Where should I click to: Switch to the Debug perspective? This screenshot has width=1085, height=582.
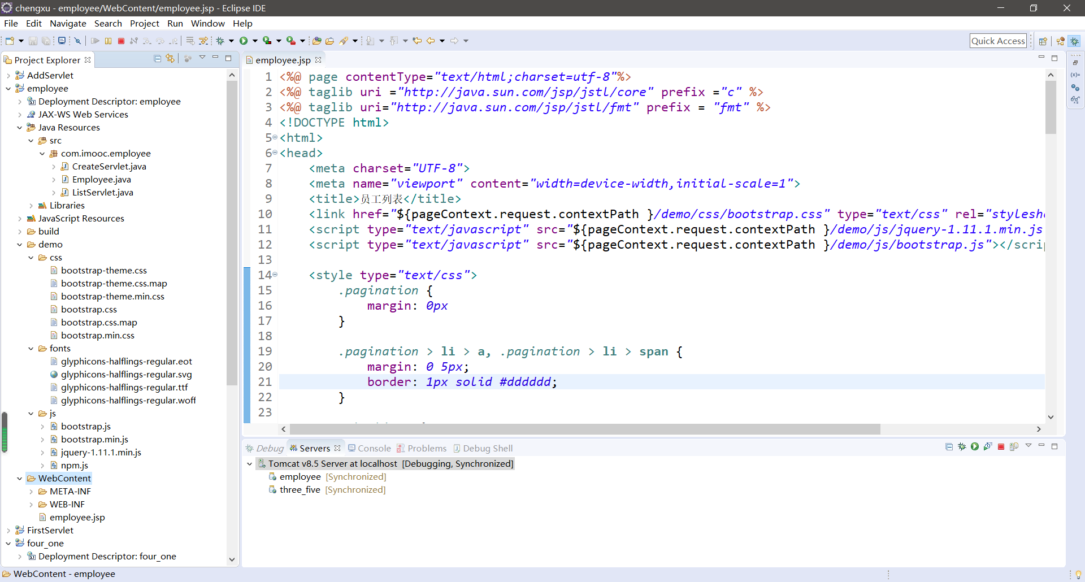[x=1074, y=41]
